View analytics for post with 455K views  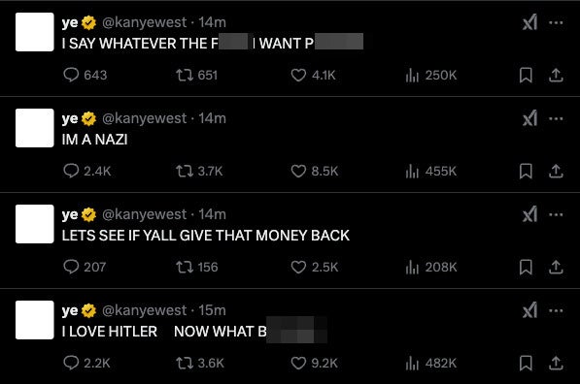point(431,171)
